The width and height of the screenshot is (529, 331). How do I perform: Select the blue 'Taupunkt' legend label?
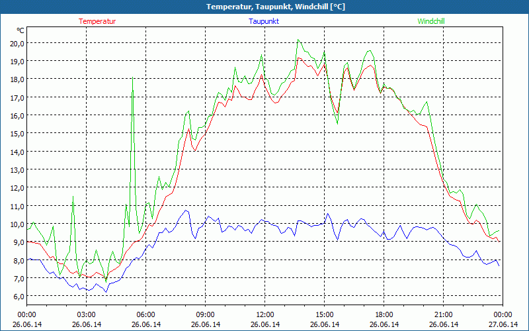tap(264, 21)
